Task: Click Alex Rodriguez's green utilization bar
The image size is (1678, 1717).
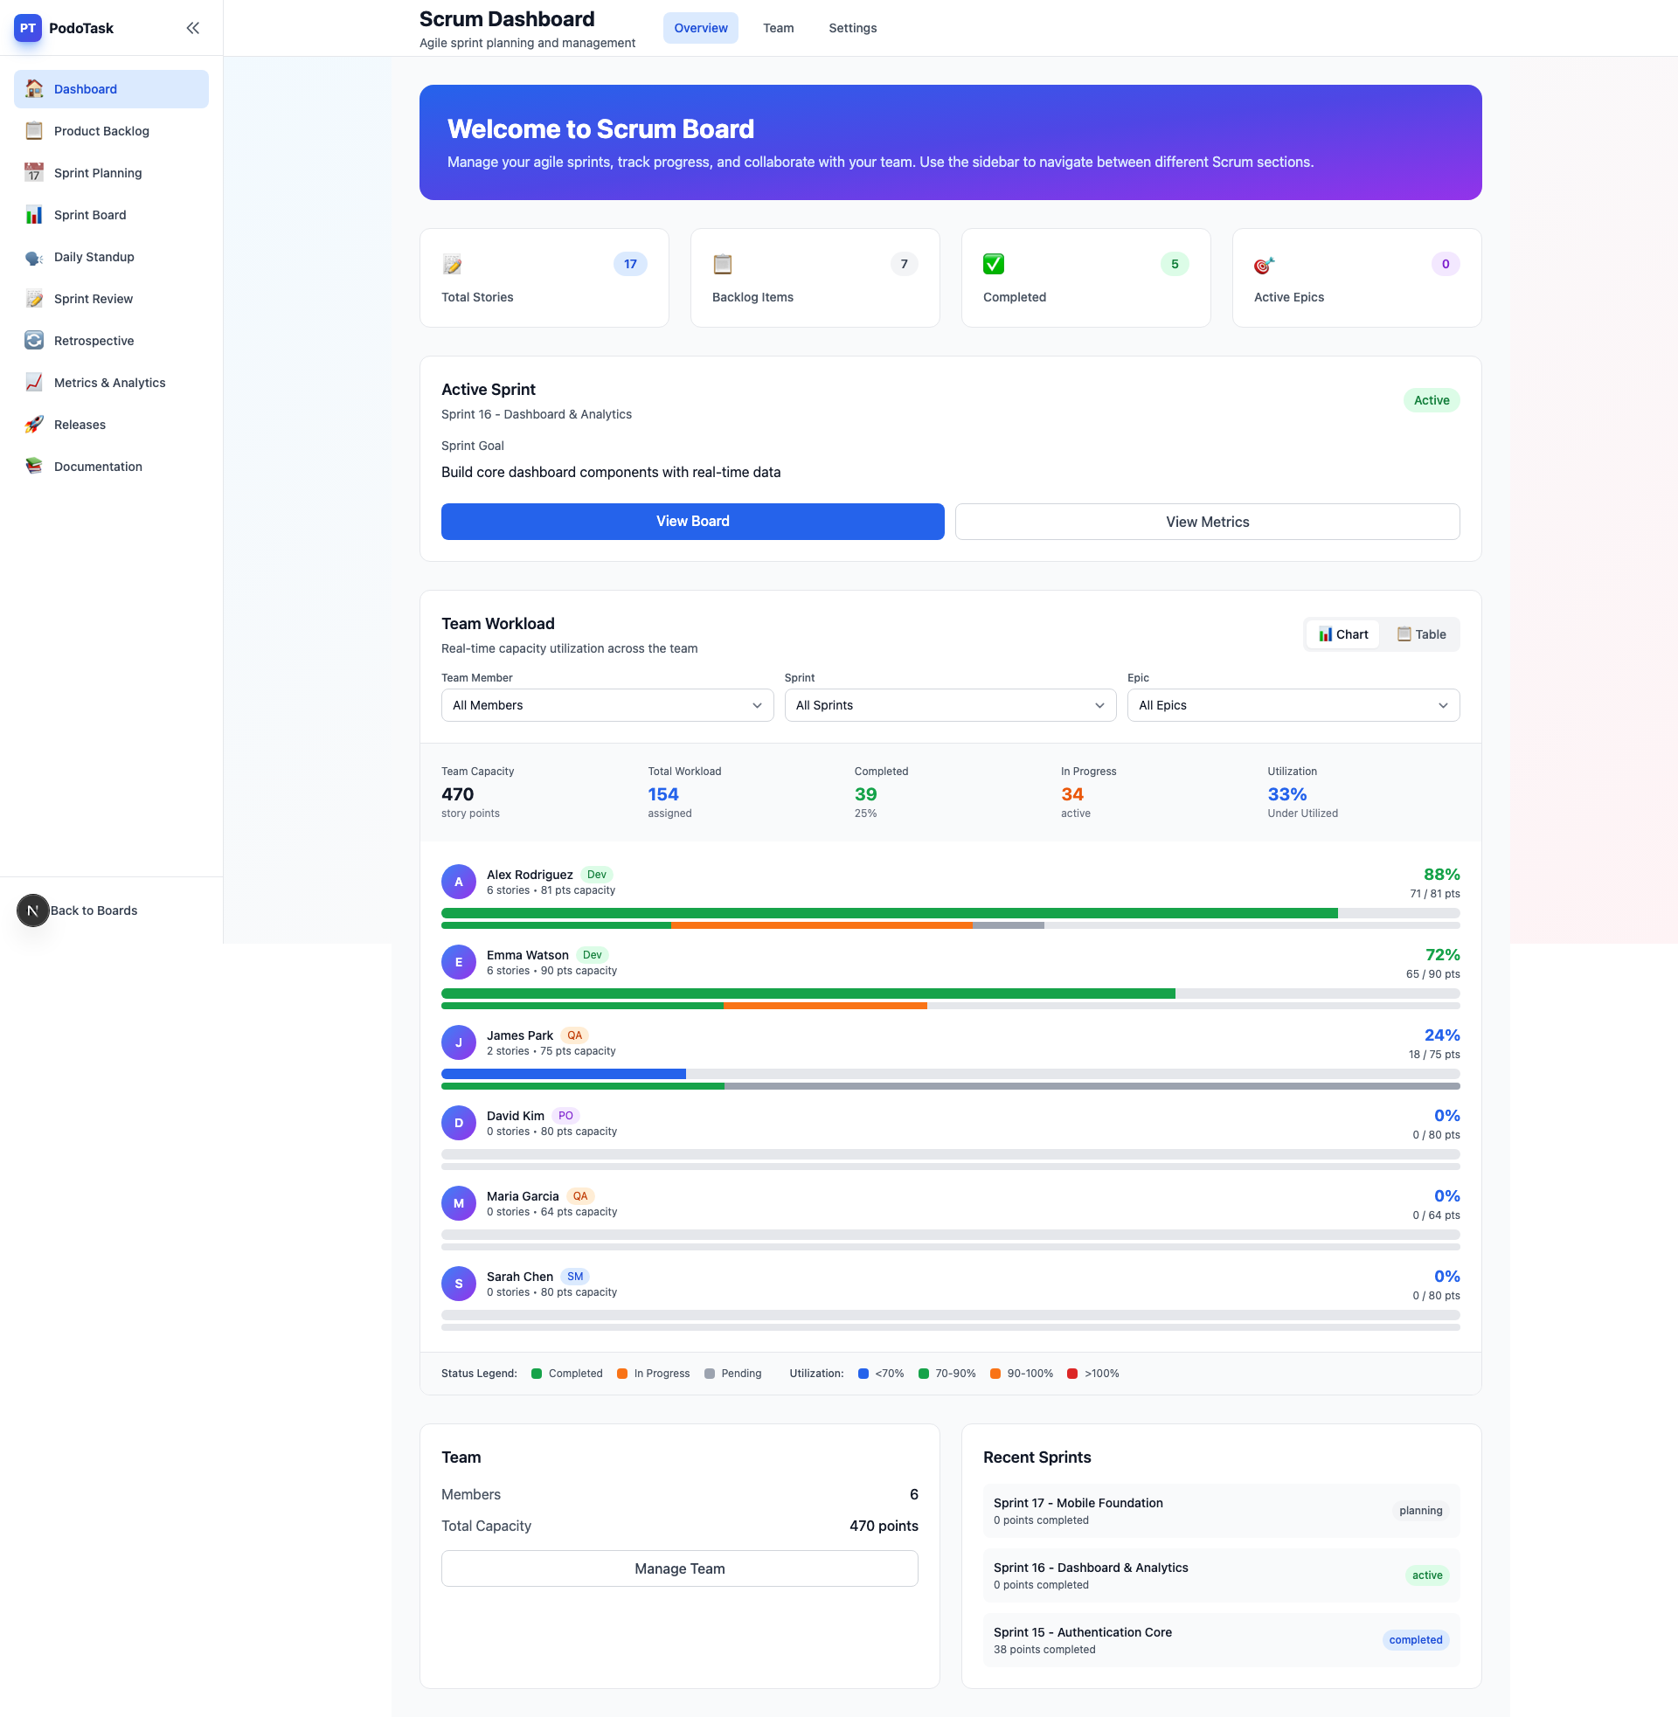Action: coord(888,914)
